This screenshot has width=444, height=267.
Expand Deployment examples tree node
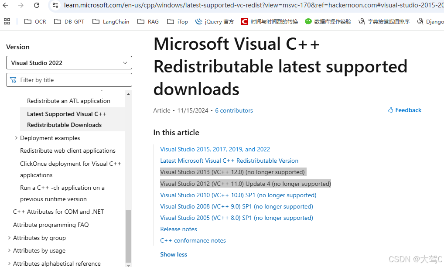(16, 137)
